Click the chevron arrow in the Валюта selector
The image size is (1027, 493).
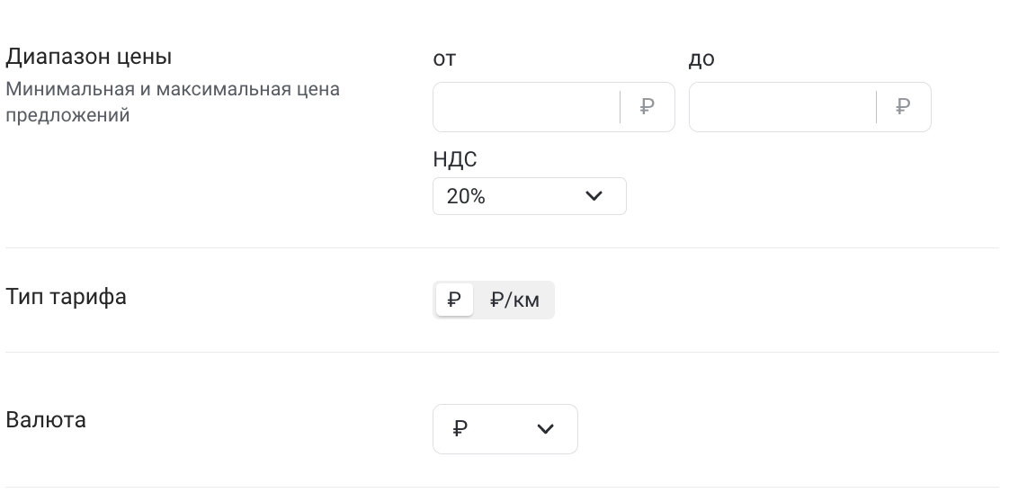(x=545, y=429)
